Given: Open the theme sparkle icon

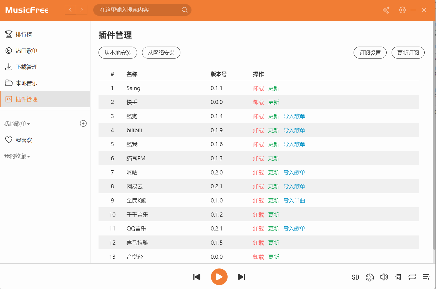Looking at the screenshot, I should coord(386,10).
